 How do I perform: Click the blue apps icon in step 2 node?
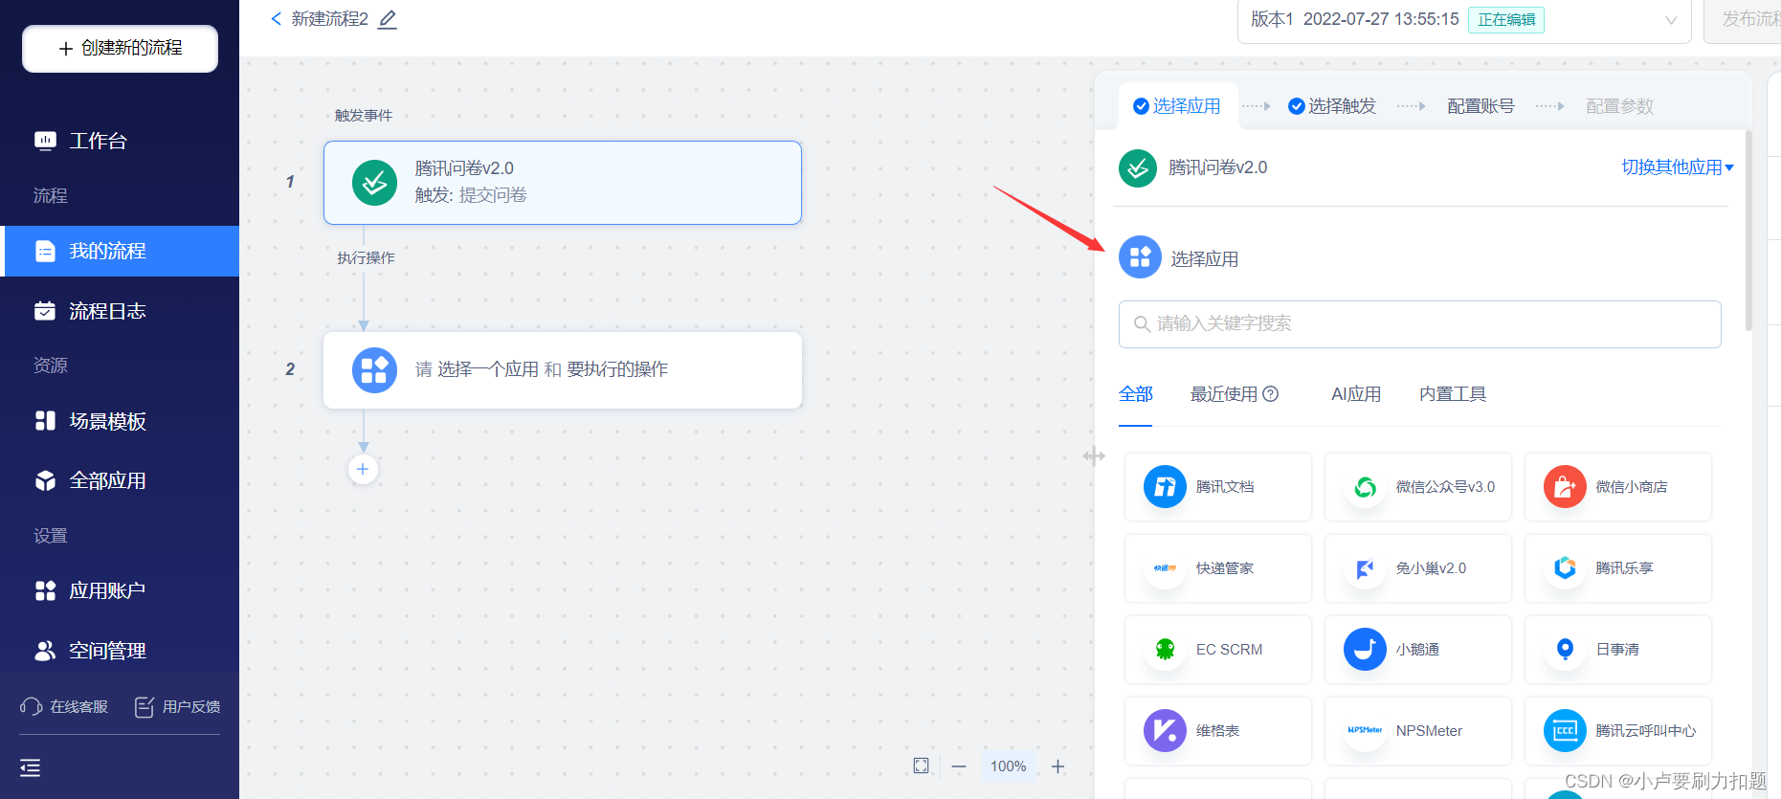[374, 370]
